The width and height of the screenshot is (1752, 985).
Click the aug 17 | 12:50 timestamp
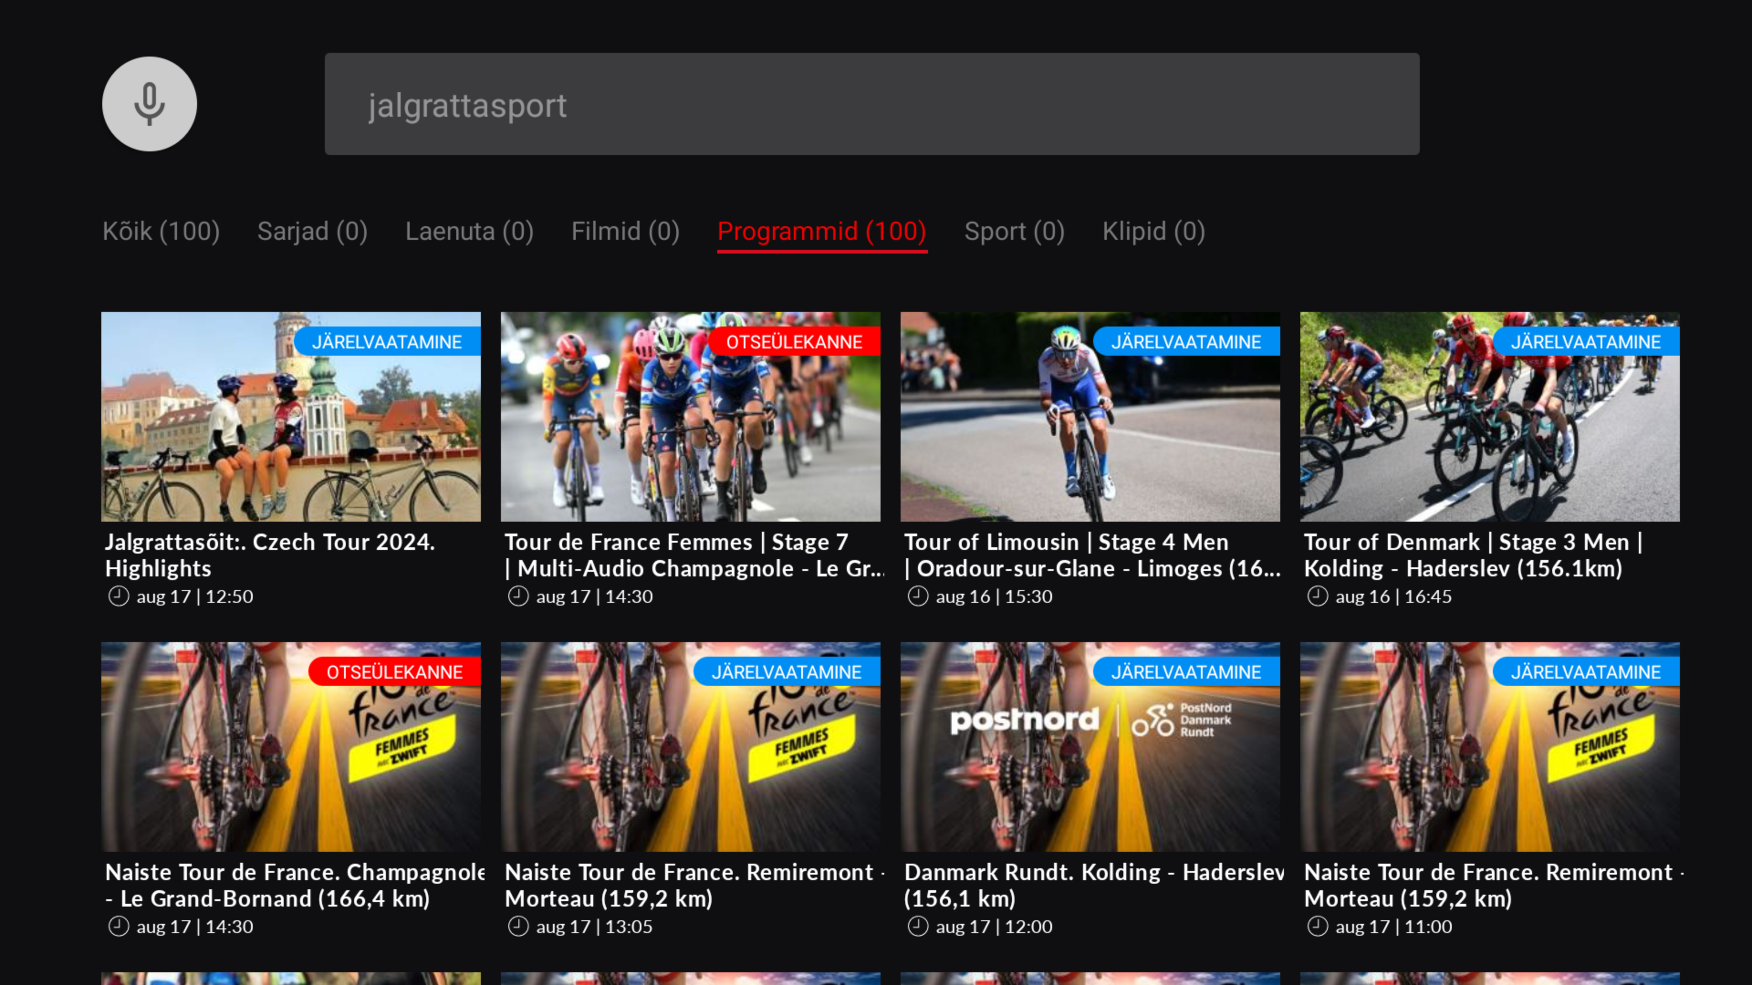point(194,597)
